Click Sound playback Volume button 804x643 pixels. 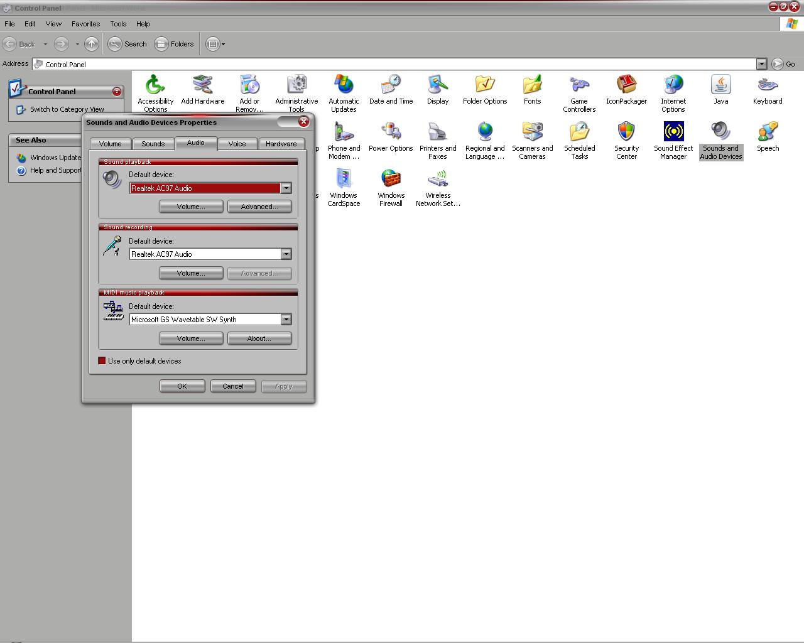191,207
